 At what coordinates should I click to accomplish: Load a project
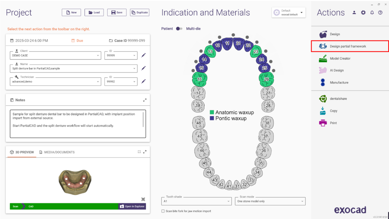coord(94,12)
